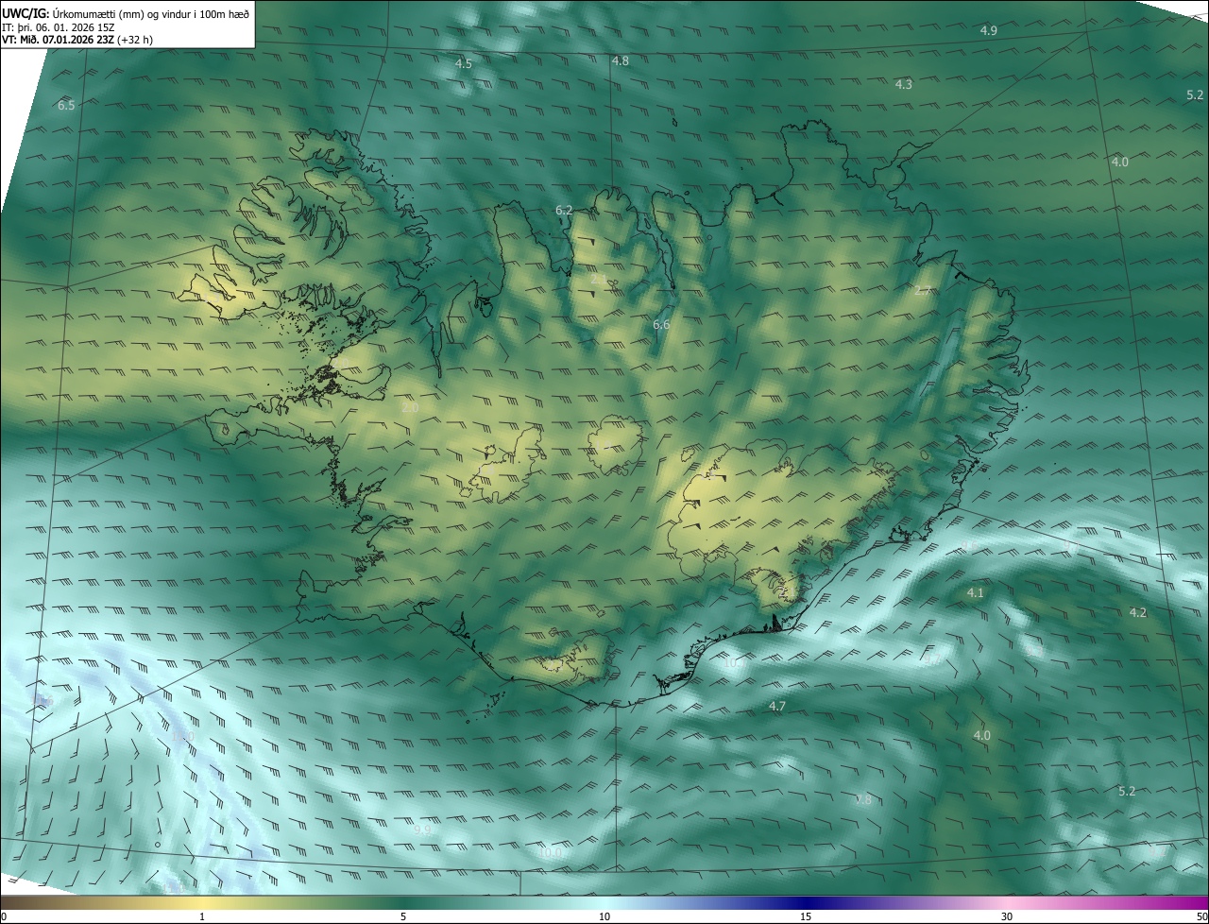Click the 4.5 value label
1209x924 pixels.
pyautogui.click(x=463, y=64)
